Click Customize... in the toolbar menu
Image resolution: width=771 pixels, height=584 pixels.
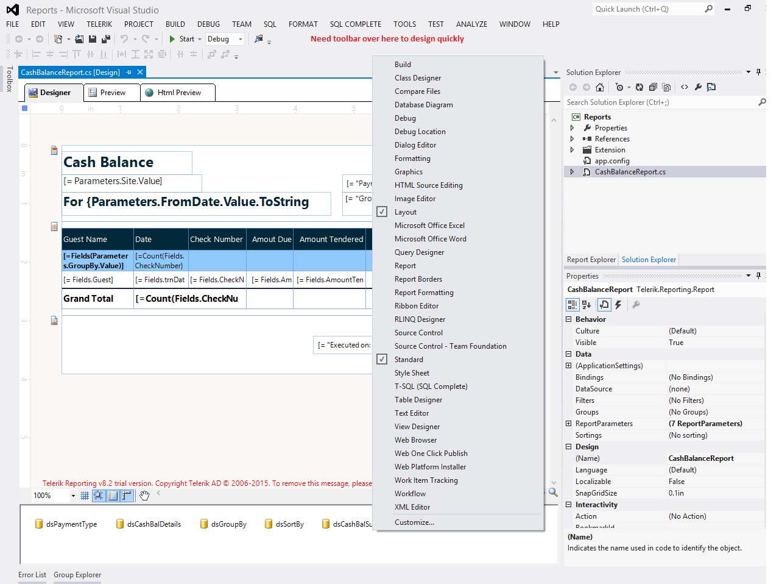point(414,522)
